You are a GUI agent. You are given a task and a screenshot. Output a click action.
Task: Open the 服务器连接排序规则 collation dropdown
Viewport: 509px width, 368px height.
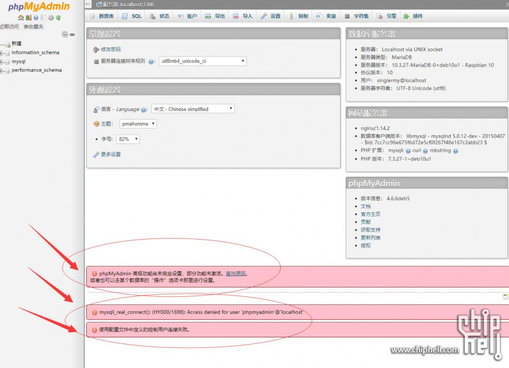(x=203, y=61)
